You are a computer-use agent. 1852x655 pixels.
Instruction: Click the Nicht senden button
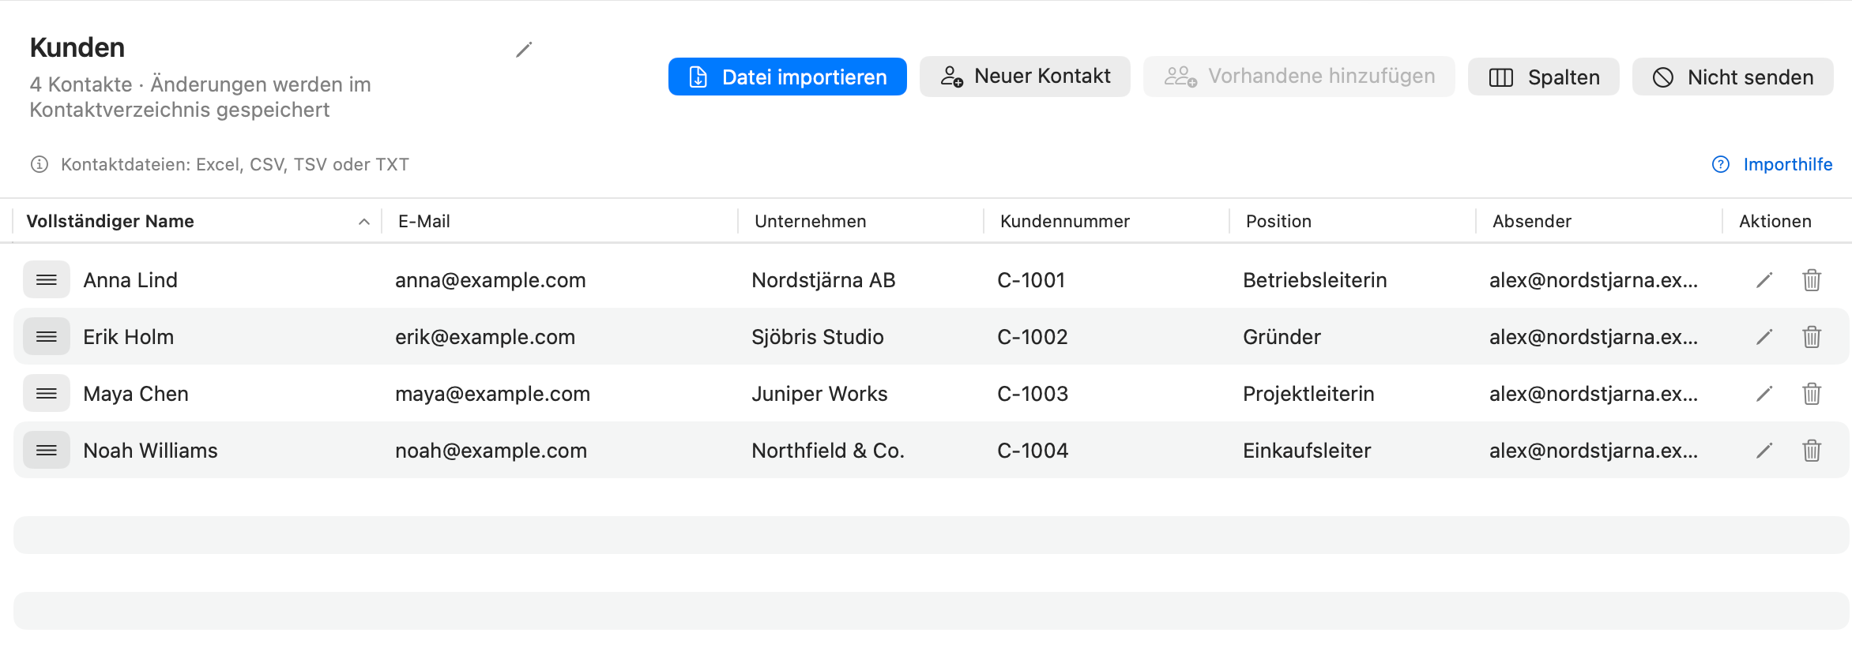tap(1733, 77)
